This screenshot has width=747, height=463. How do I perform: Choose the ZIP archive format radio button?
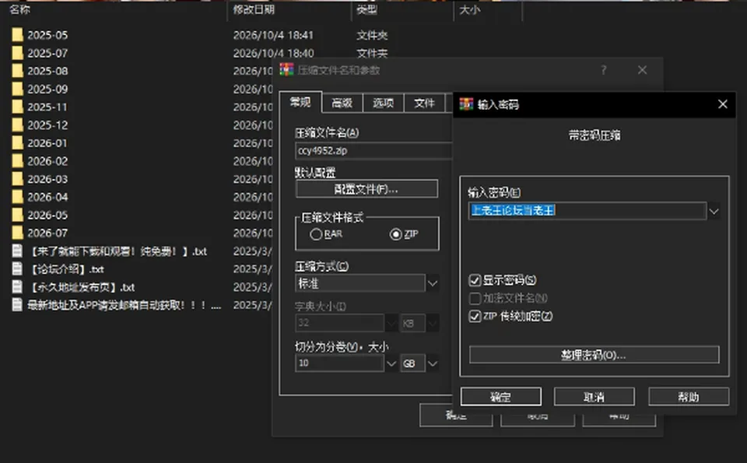click(395, 234)
